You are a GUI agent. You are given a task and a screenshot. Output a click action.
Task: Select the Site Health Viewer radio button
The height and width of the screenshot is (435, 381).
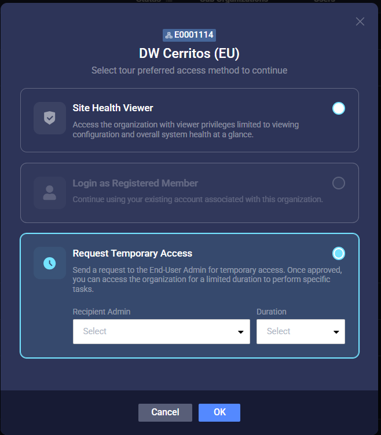(x=338, y=108)
